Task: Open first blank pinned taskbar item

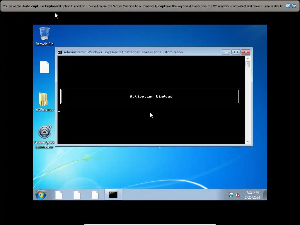Action: [x=59, y=195]
